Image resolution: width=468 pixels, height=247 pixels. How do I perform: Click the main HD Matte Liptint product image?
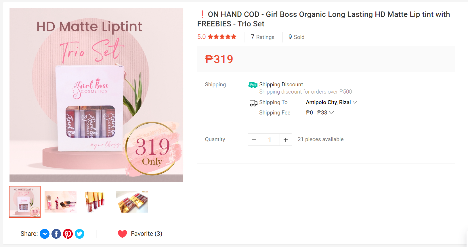[96, 95]
